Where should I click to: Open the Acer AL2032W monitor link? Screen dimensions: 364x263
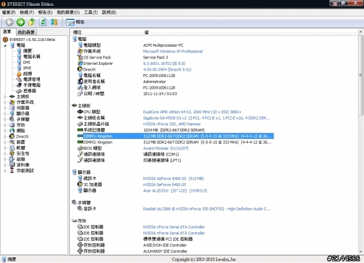point(175,191)
